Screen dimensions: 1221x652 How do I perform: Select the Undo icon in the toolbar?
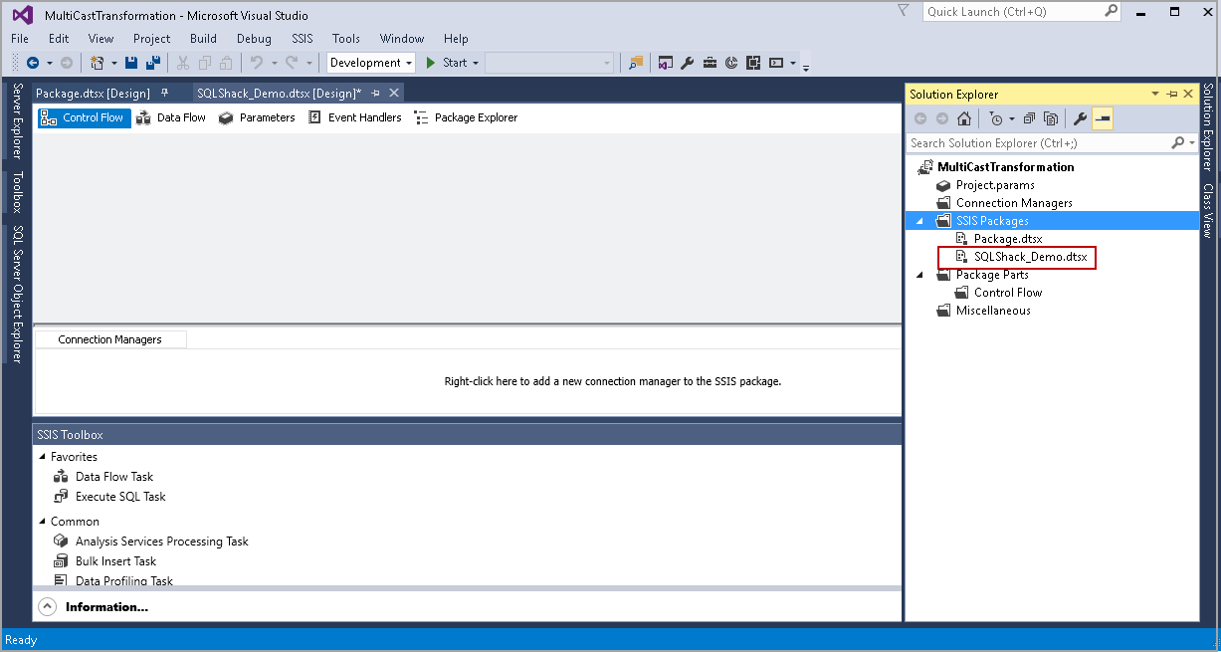[x=257, y=62]
